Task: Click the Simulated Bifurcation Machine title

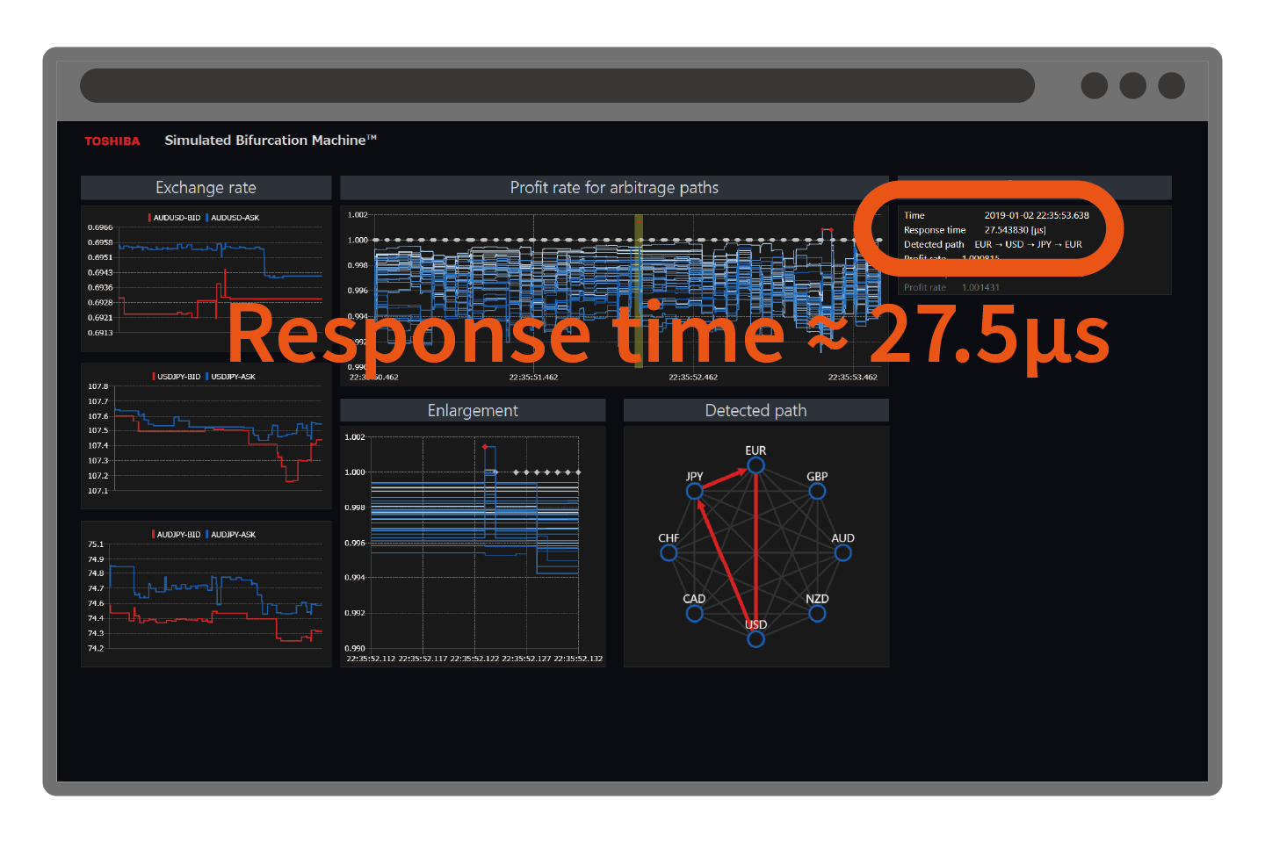Action: tap(271, 140)
